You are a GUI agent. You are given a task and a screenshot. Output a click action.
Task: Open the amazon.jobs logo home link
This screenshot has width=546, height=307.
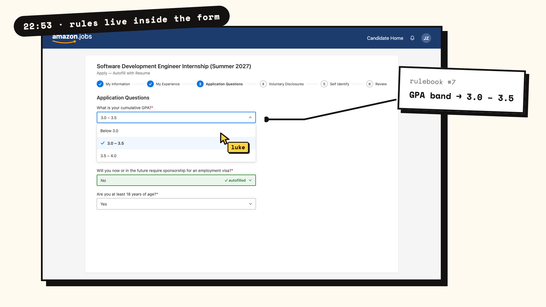tap(72, 38)
